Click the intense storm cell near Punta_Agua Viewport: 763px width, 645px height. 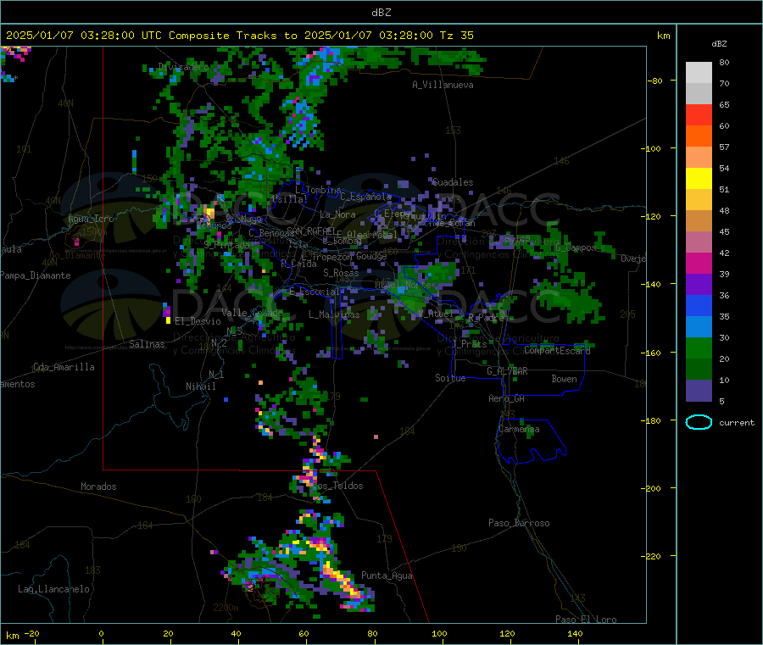click(x=343, y=581)
